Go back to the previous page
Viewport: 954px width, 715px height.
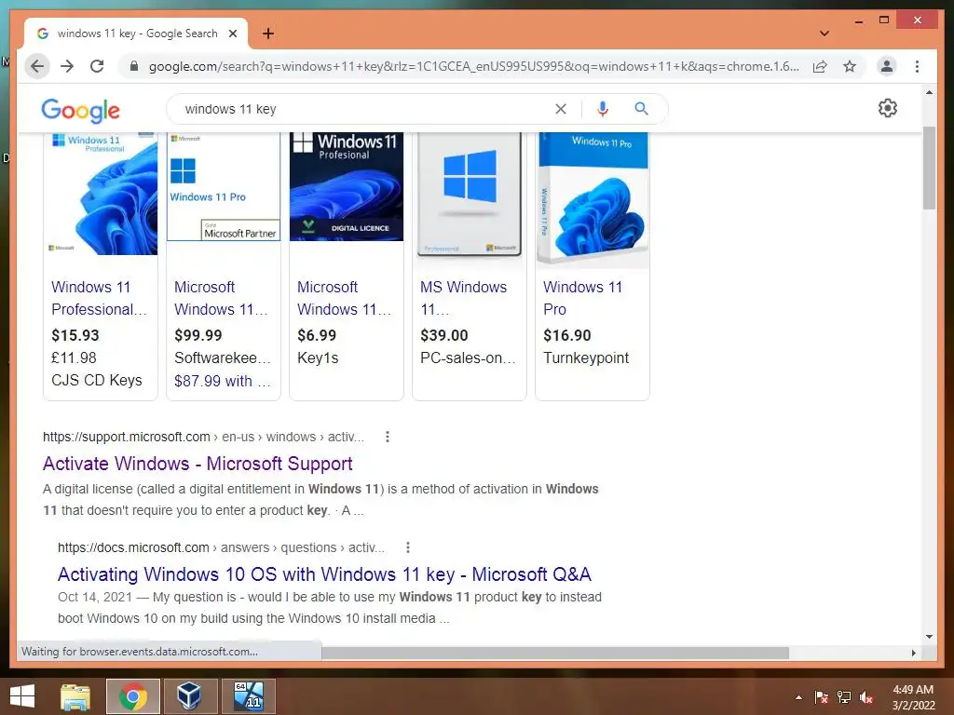pos(37,66)
